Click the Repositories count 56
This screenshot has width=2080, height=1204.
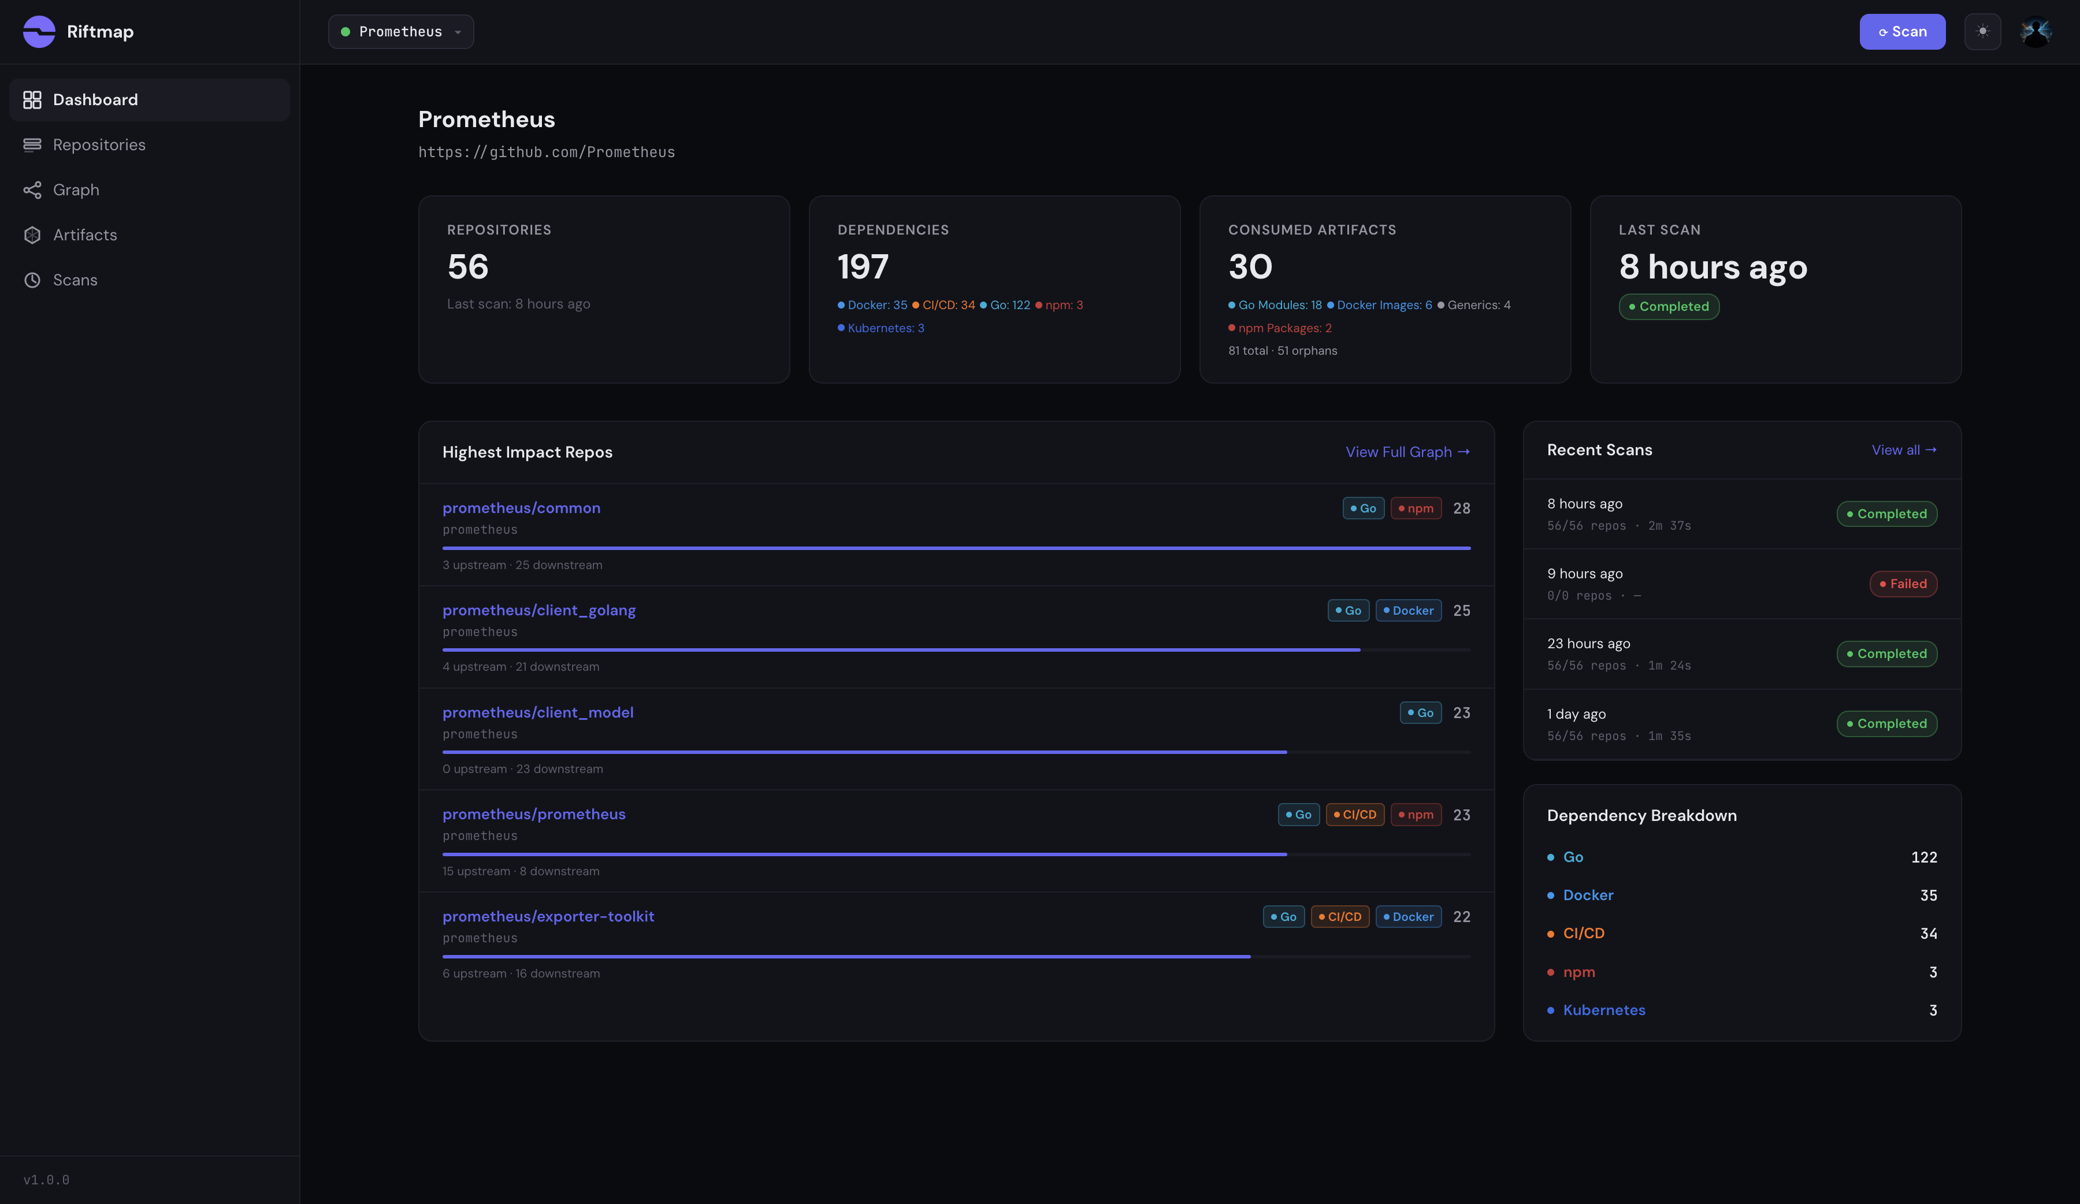[468, 267]
